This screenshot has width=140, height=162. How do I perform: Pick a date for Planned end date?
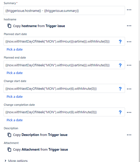[x=14, y=73]
